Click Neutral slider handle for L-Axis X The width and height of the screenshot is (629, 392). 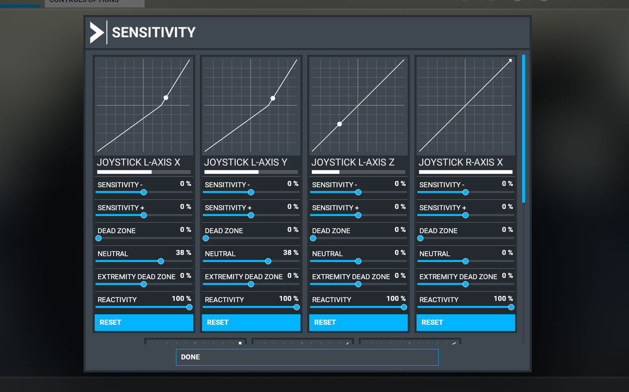pos(161,261)
